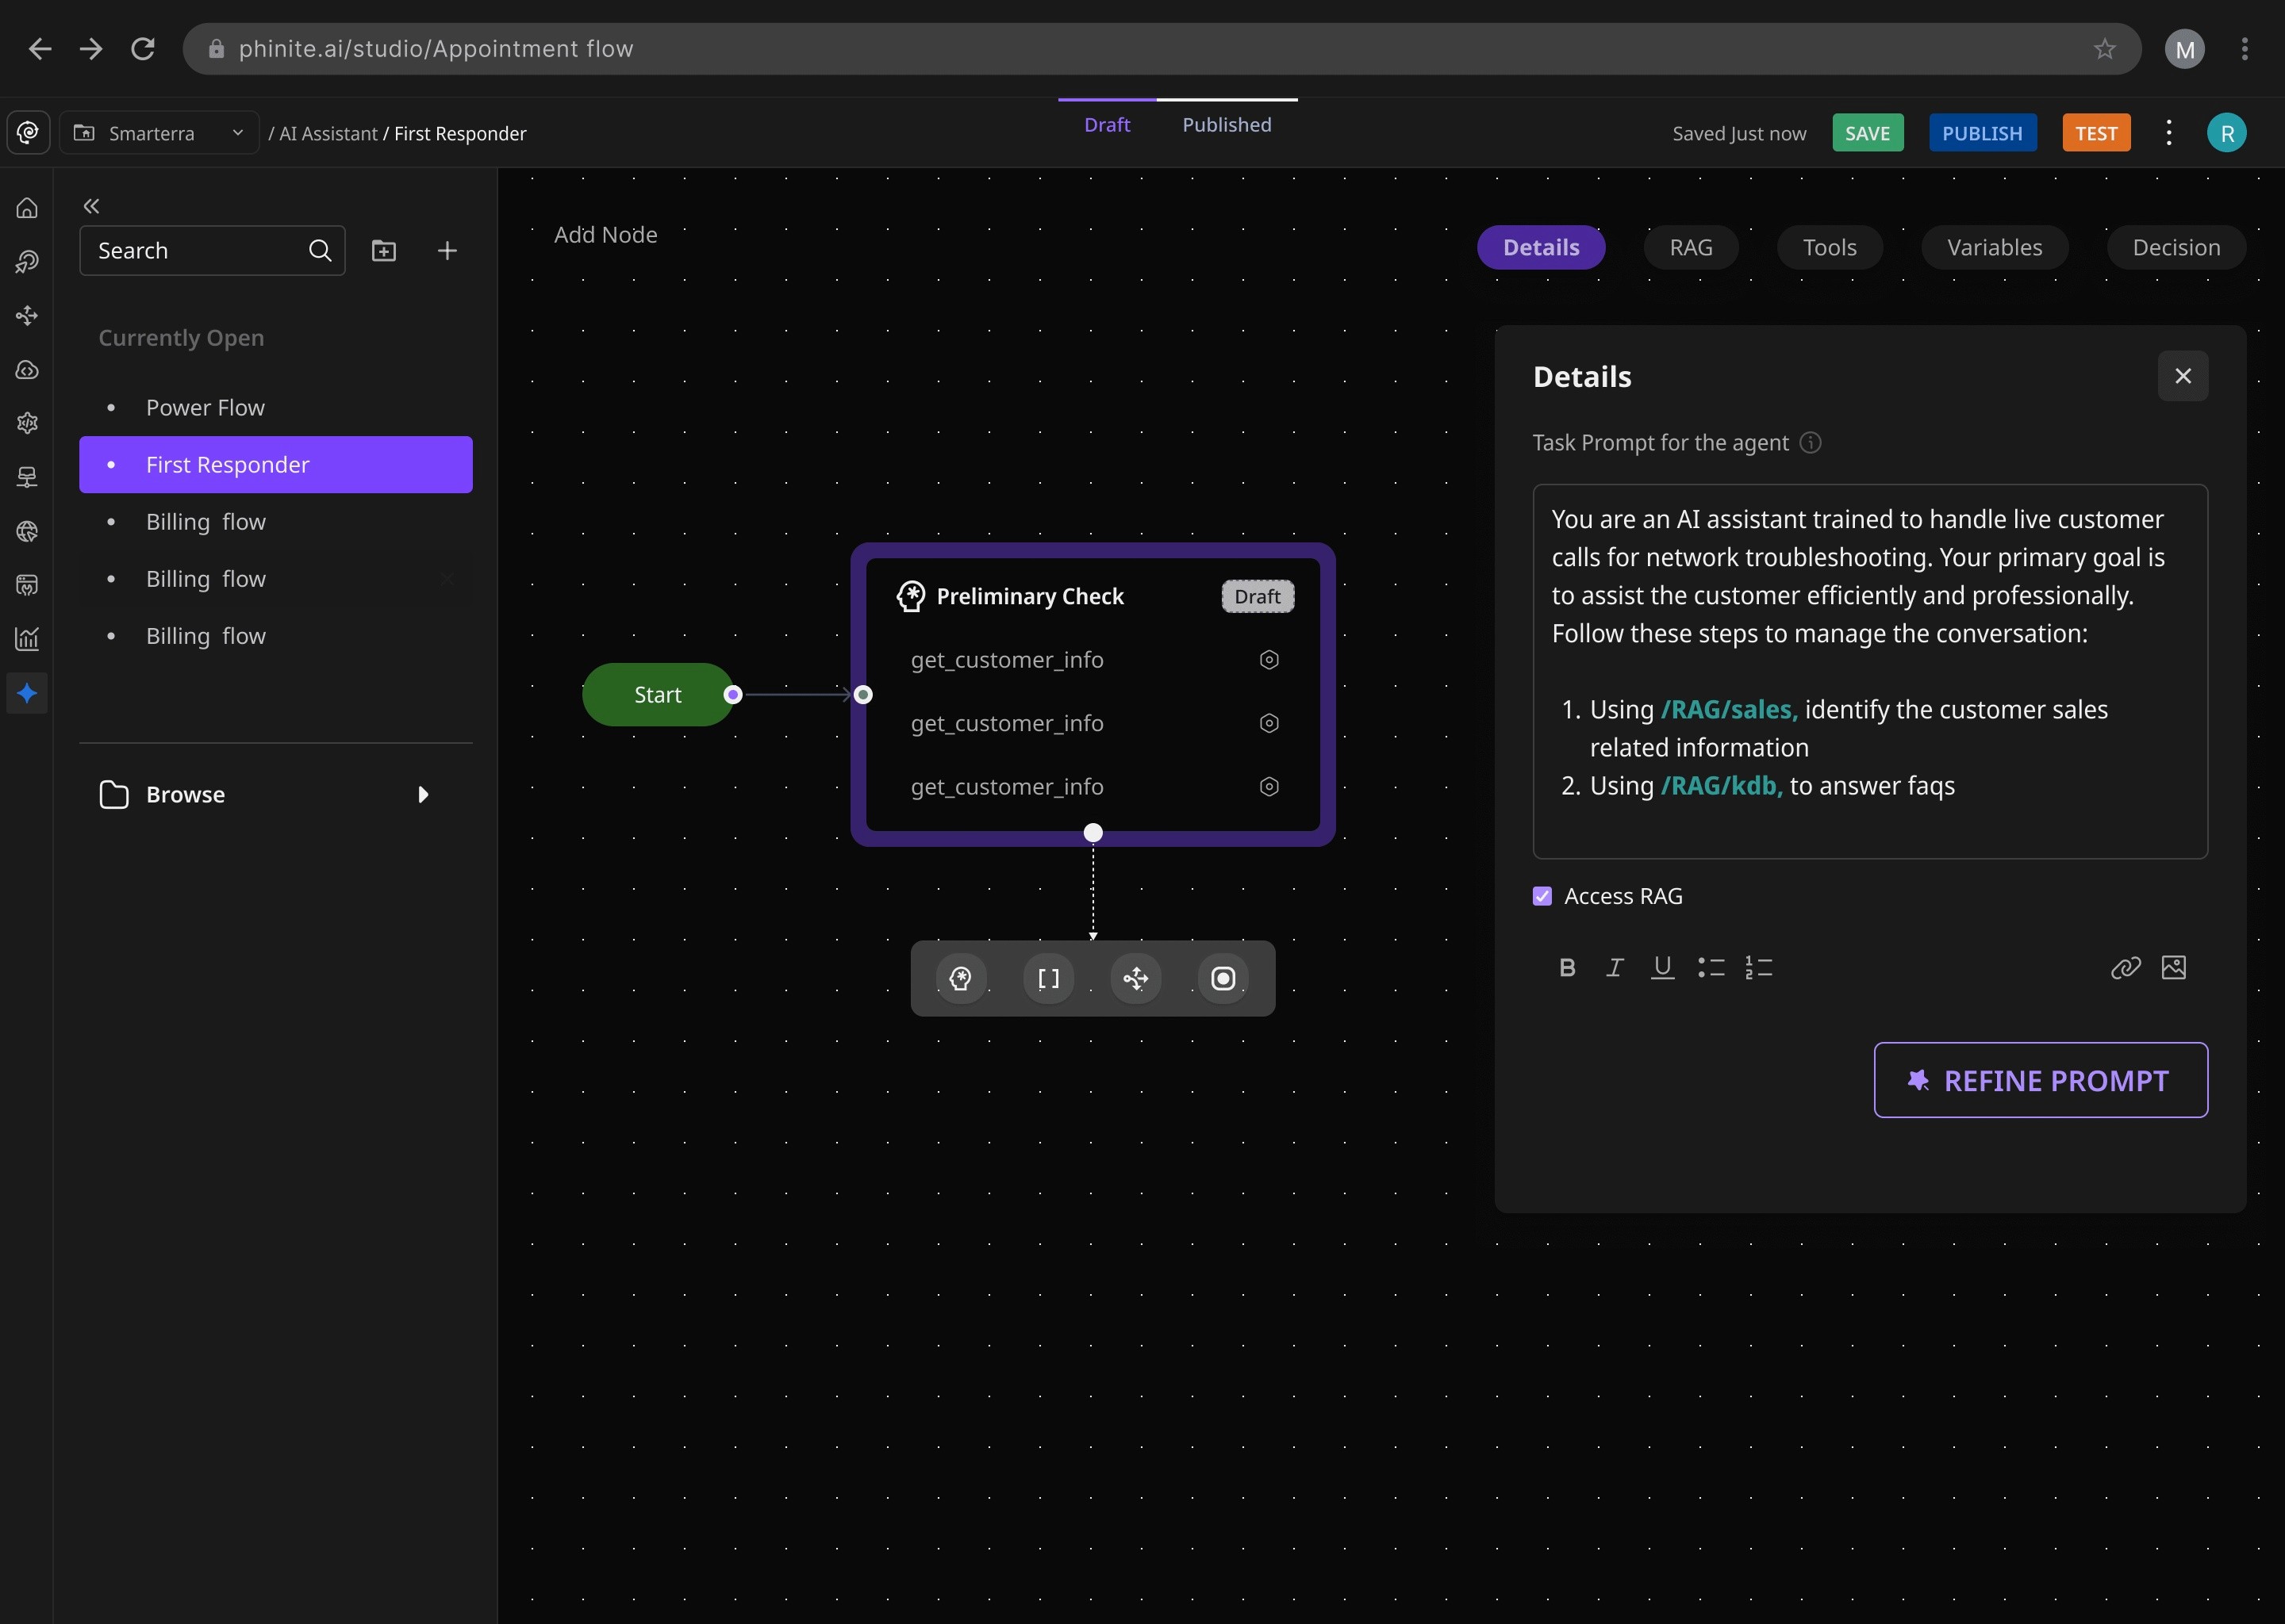Image resolution: width=2285 pixels, height=1624 pixels.
Task: Click the new folder icon beside search
Action: pyautogui.click(x=384, y=250)
